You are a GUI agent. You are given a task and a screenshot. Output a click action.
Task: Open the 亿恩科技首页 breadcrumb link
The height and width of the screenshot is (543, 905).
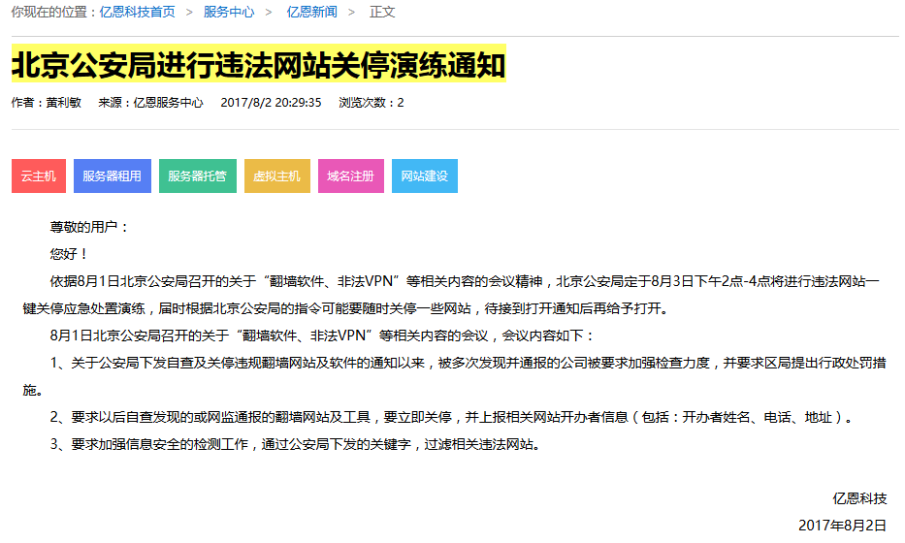(138, 12)
